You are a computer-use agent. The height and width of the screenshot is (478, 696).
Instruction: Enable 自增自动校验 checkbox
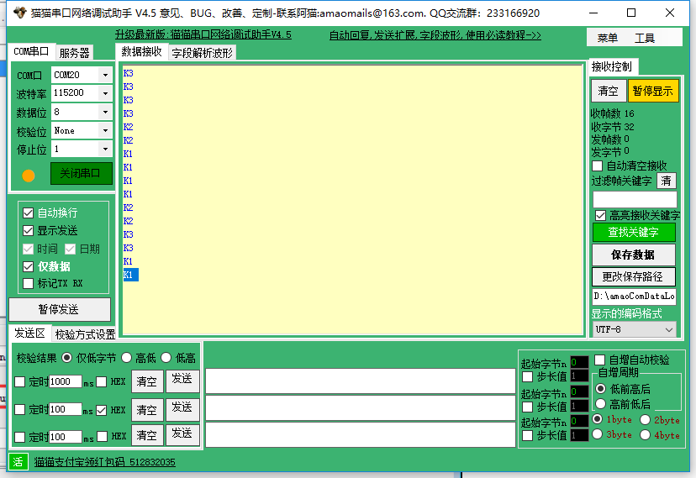tap(599, 360)
